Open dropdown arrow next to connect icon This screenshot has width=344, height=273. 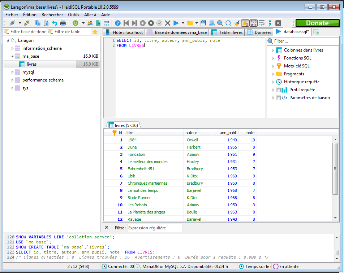(20, 23)
